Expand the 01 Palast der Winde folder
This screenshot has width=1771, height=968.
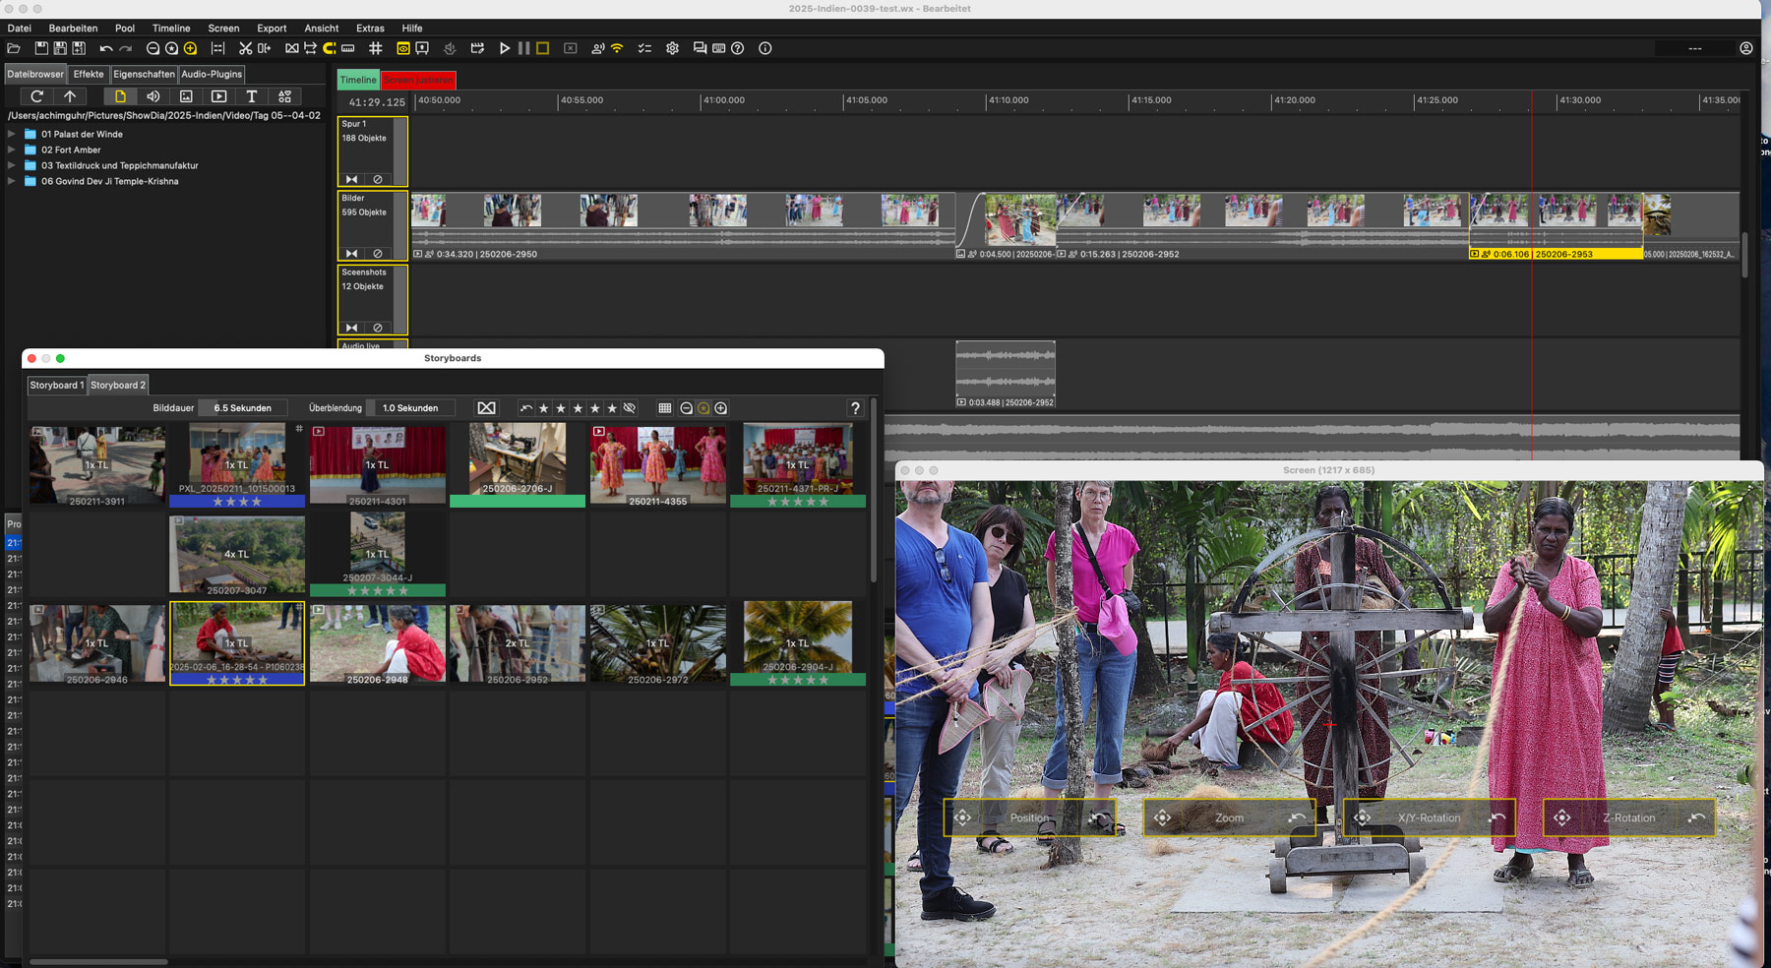12,134
